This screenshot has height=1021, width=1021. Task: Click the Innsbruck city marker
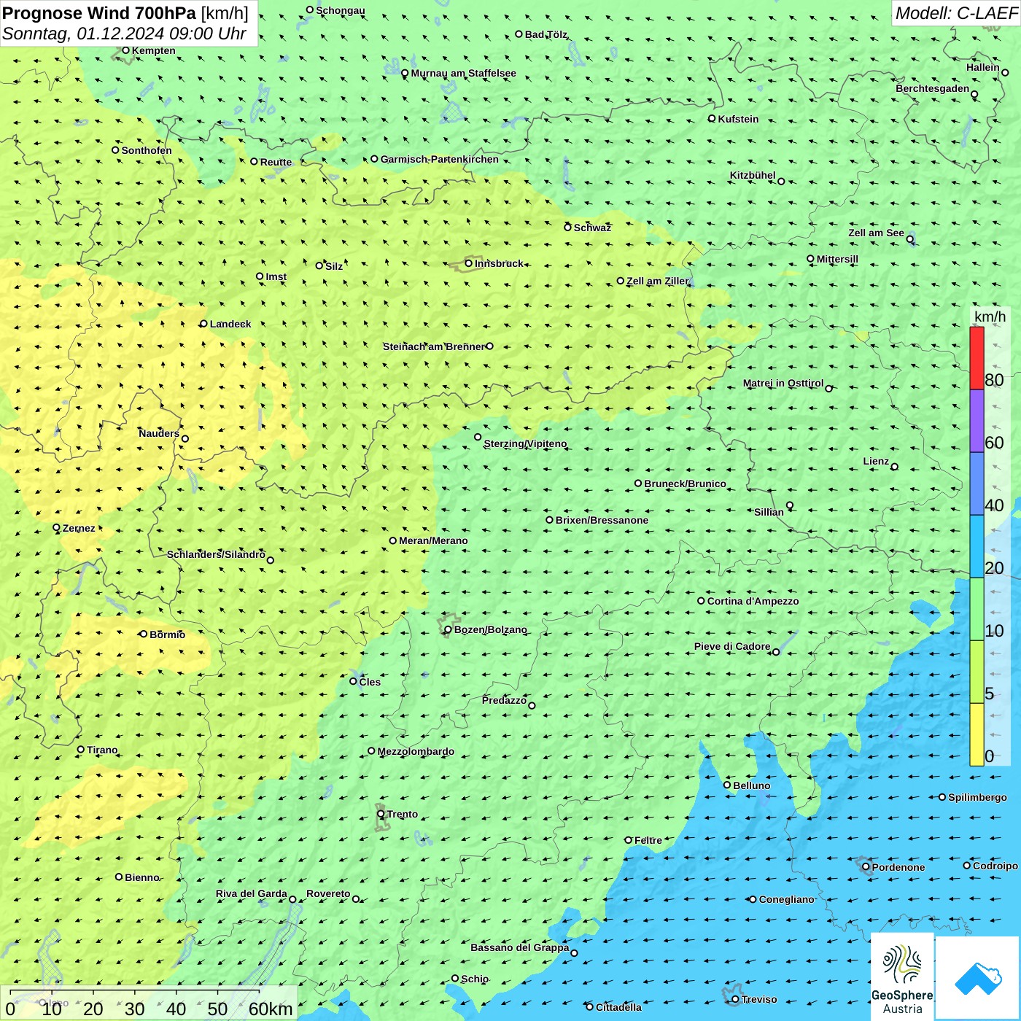click(469, 263)
